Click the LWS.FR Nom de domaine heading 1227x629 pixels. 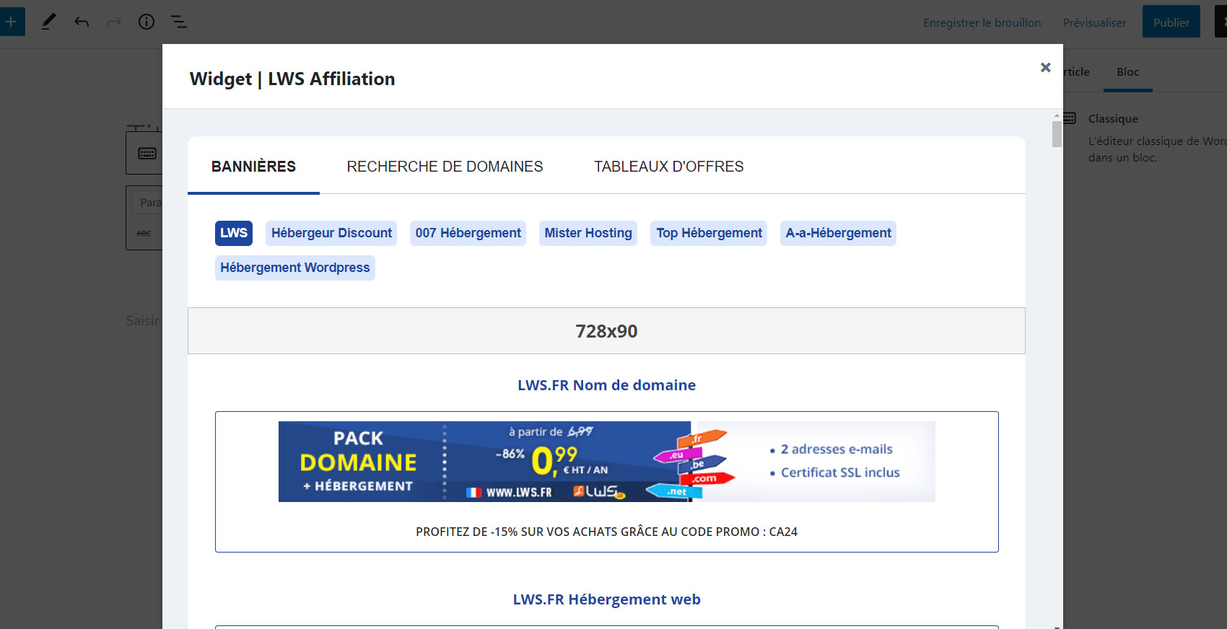[x=606, y=385]
